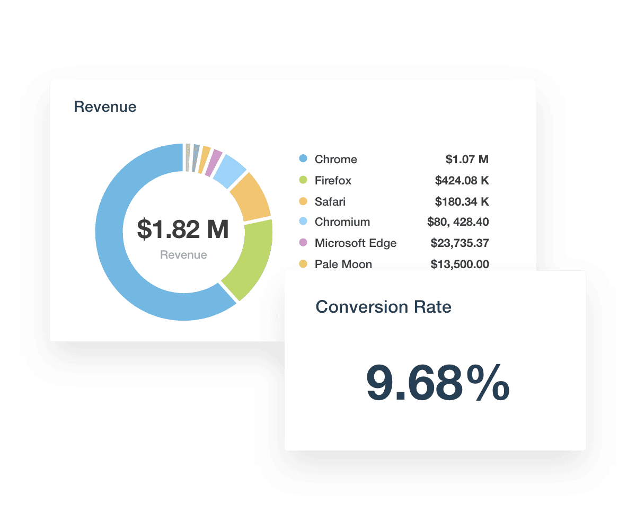Toggle the Safari series visibility
Screen dimensions: 636x530
click(330, 201)
